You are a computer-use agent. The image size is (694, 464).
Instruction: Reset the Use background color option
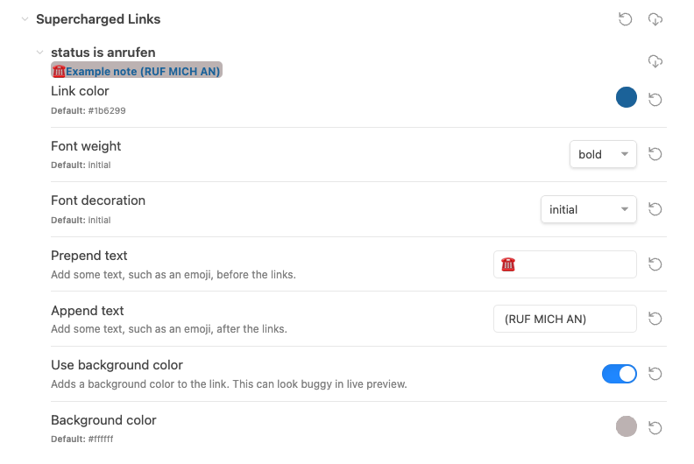pos(655,374)
